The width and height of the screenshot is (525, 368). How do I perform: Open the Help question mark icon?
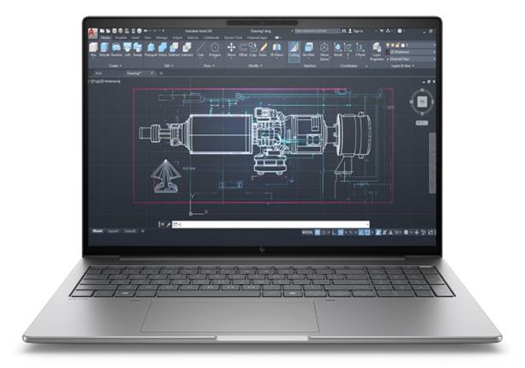click(x=400, y=31)
